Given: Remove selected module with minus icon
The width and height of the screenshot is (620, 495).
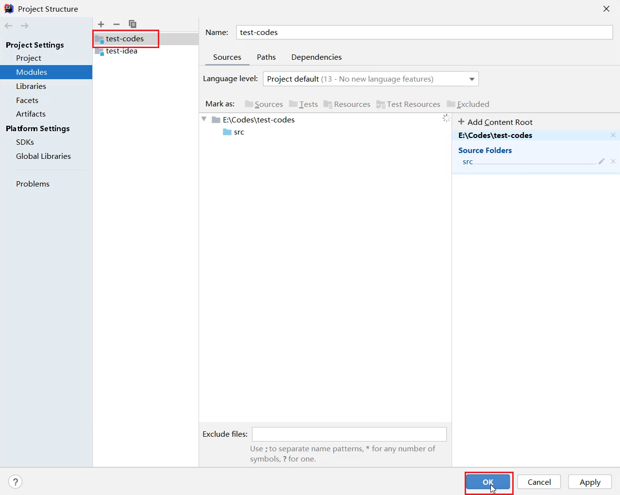Looking at the screenshot, I should coord(117,24).
